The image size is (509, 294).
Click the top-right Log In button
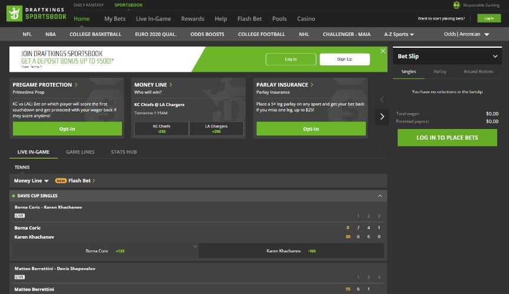[489, 18]
